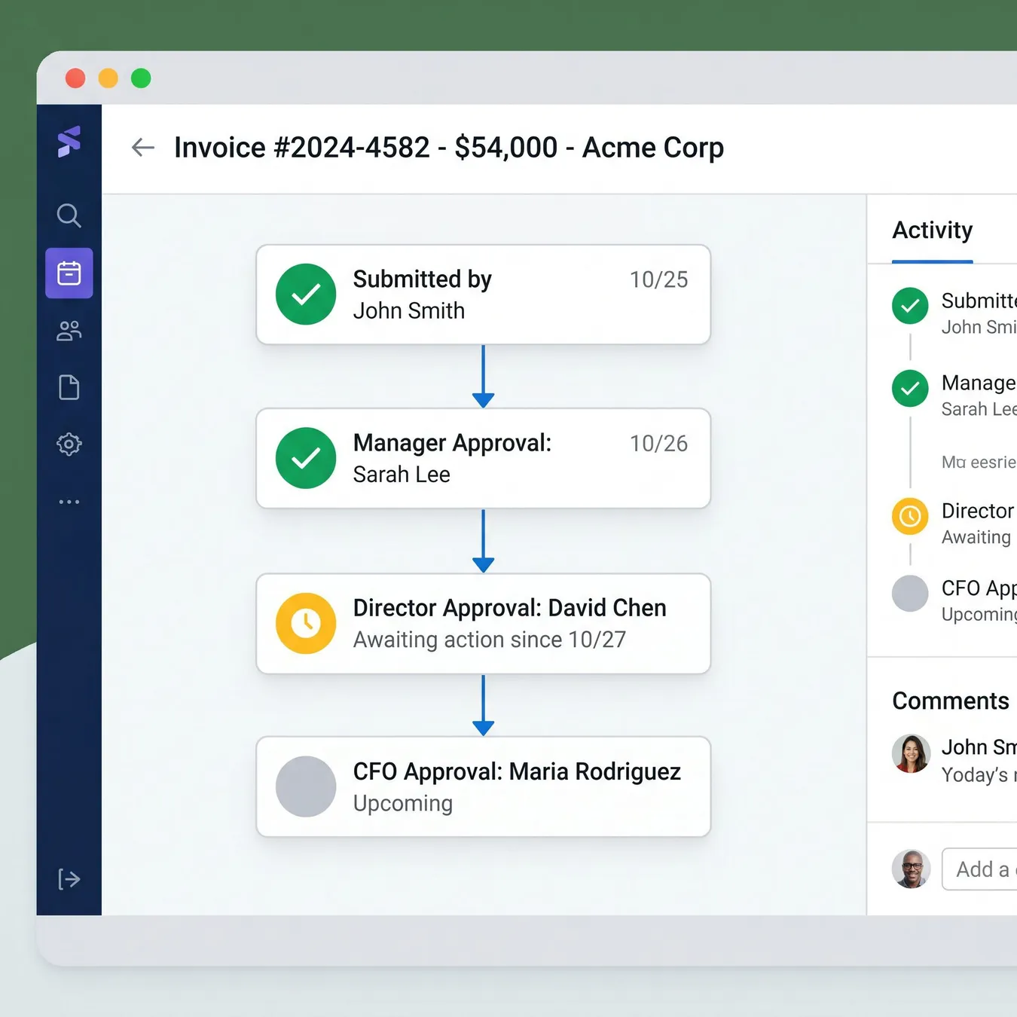Select the Director Approval: David Chen text
The image size is (1017, 1017).
[509, 608]
